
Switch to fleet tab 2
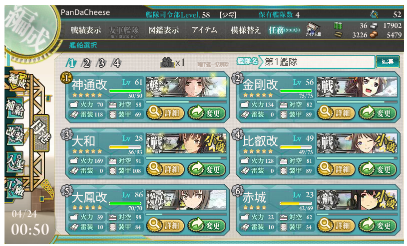coord(86,63)
